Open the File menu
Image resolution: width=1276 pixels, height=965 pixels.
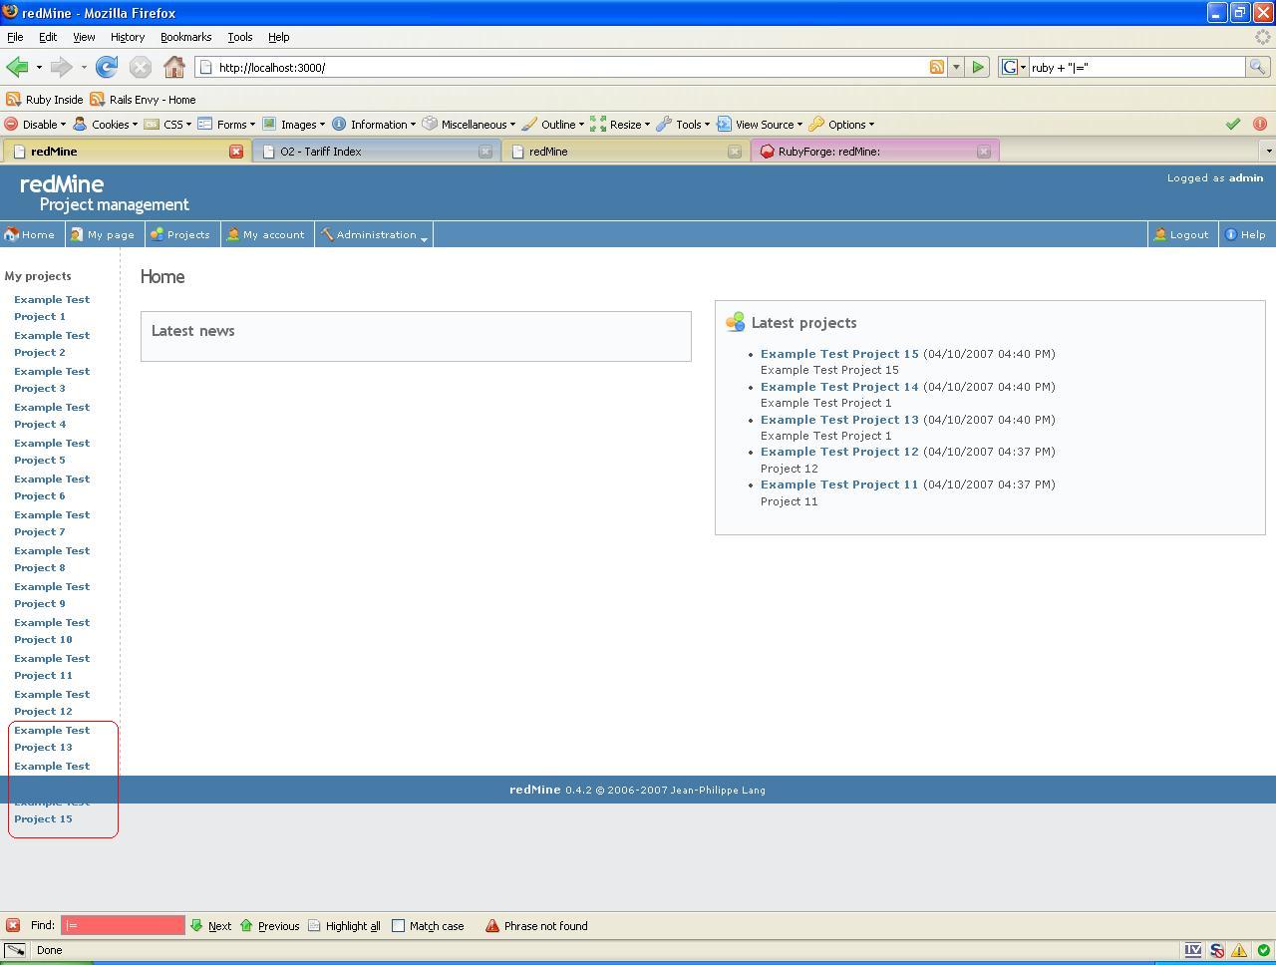[x=15, y=37]
